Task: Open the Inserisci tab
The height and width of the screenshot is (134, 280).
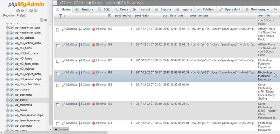Action: [142, 10]
